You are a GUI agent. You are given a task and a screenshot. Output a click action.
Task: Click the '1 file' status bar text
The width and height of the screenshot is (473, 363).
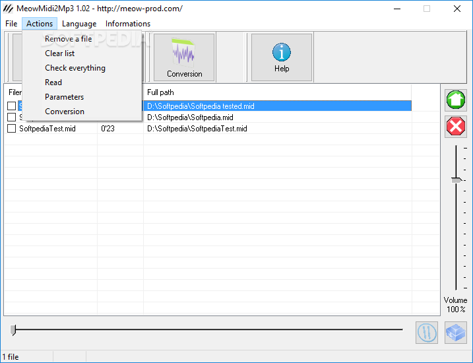(x=11, y=357)
